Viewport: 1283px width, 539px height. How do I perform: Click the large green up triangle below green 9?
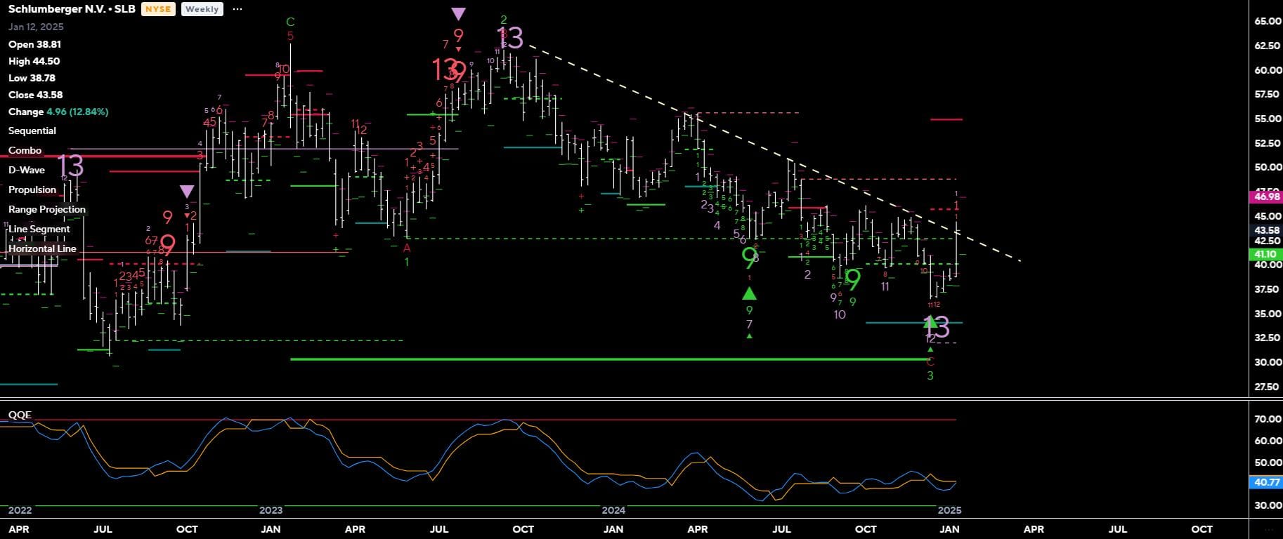pyautogui.click(x=749, y=293)
